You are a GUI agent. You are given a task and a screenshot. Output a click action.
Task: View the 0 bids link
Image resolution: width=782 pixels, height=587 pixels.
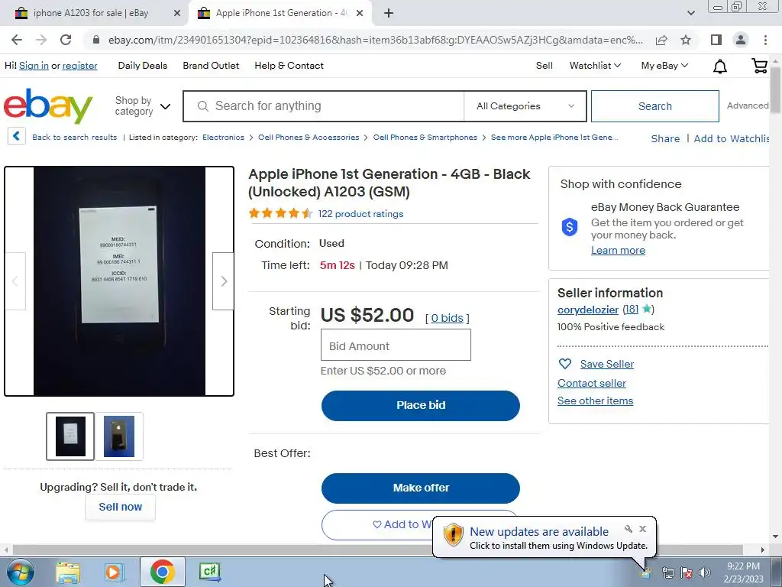pyautogui.click(x=447, y=318)
